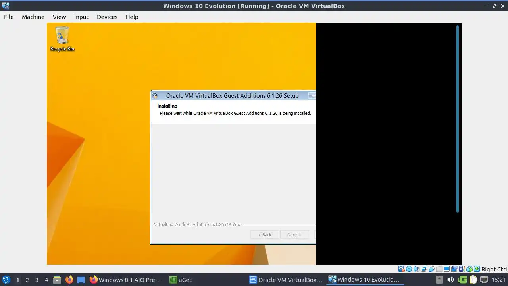
Task: Click the display status icon
Action: (446, 269)
